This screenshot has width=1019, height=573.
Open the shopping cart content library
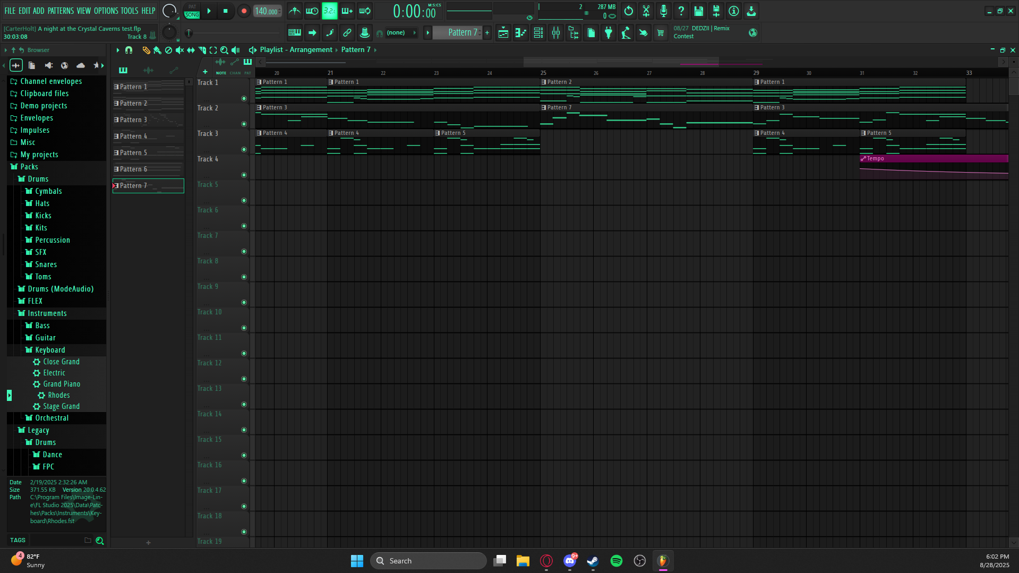coord(661,33)
